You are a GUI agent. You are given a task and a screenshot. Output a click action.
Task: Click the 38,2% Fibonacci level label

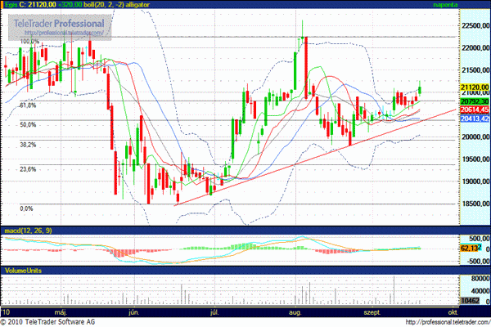pos(29,145)
